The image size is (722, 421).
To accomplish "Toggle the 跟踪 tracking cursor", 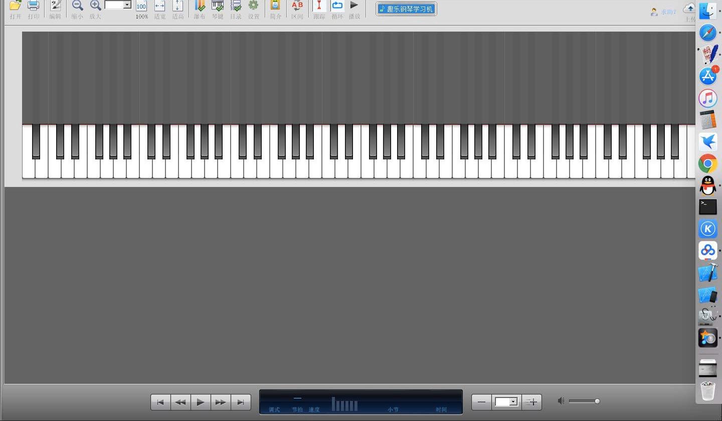I will click(x=319, y=9).
